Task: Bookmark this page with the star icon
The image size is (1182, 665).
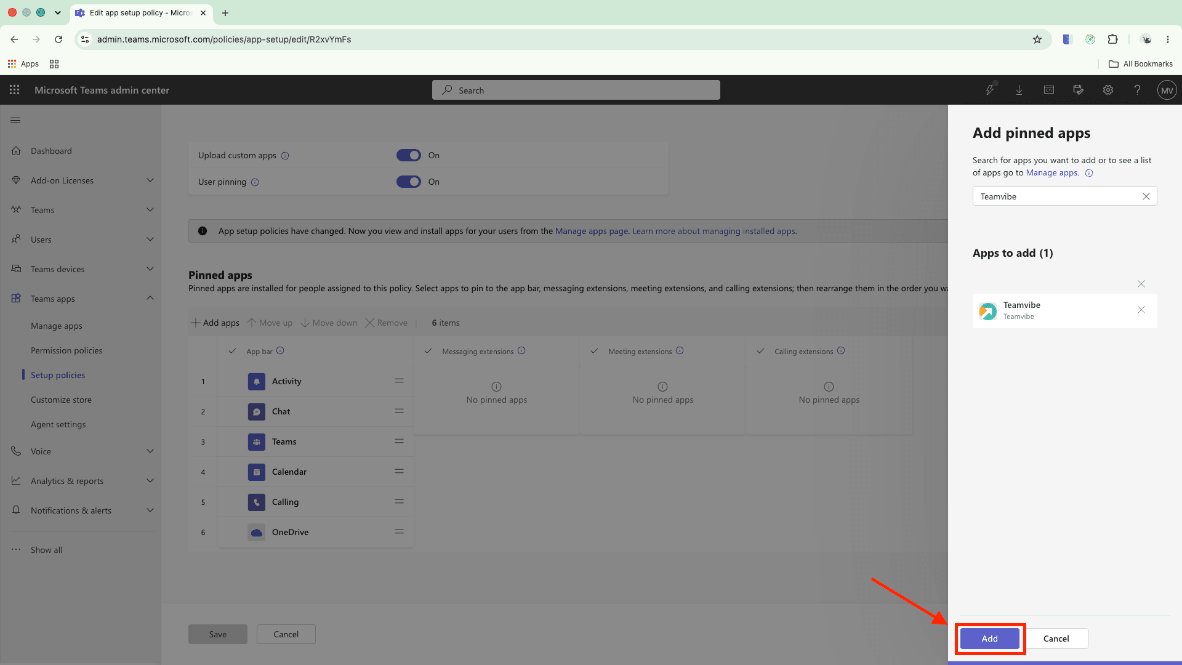Action: click(x=1037, y=39)
